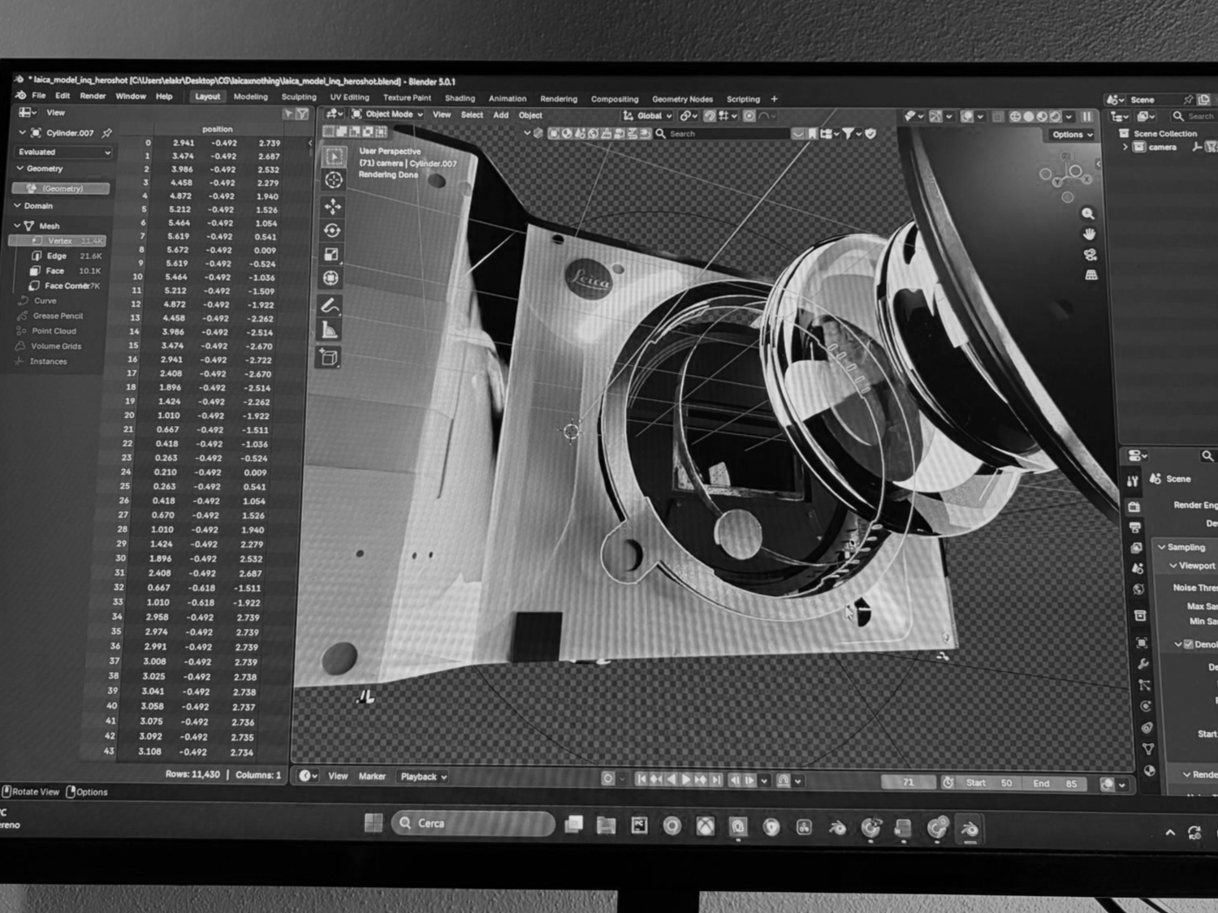Switch to the Shading workspace tab
Viewport: 1218px width, 913px height.
click(460, 98)
